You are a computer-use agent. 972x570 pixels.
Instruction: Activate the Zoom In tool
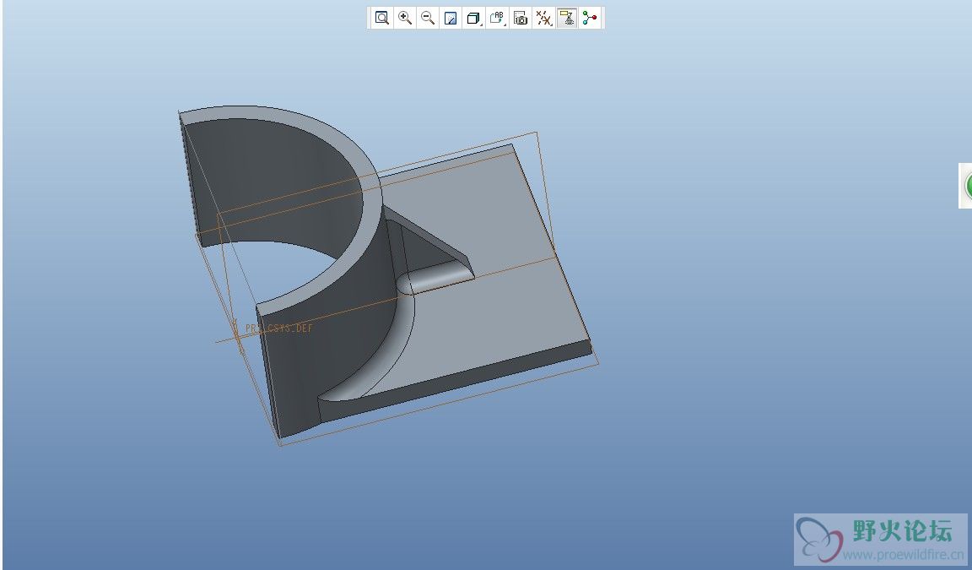point(405,18)
